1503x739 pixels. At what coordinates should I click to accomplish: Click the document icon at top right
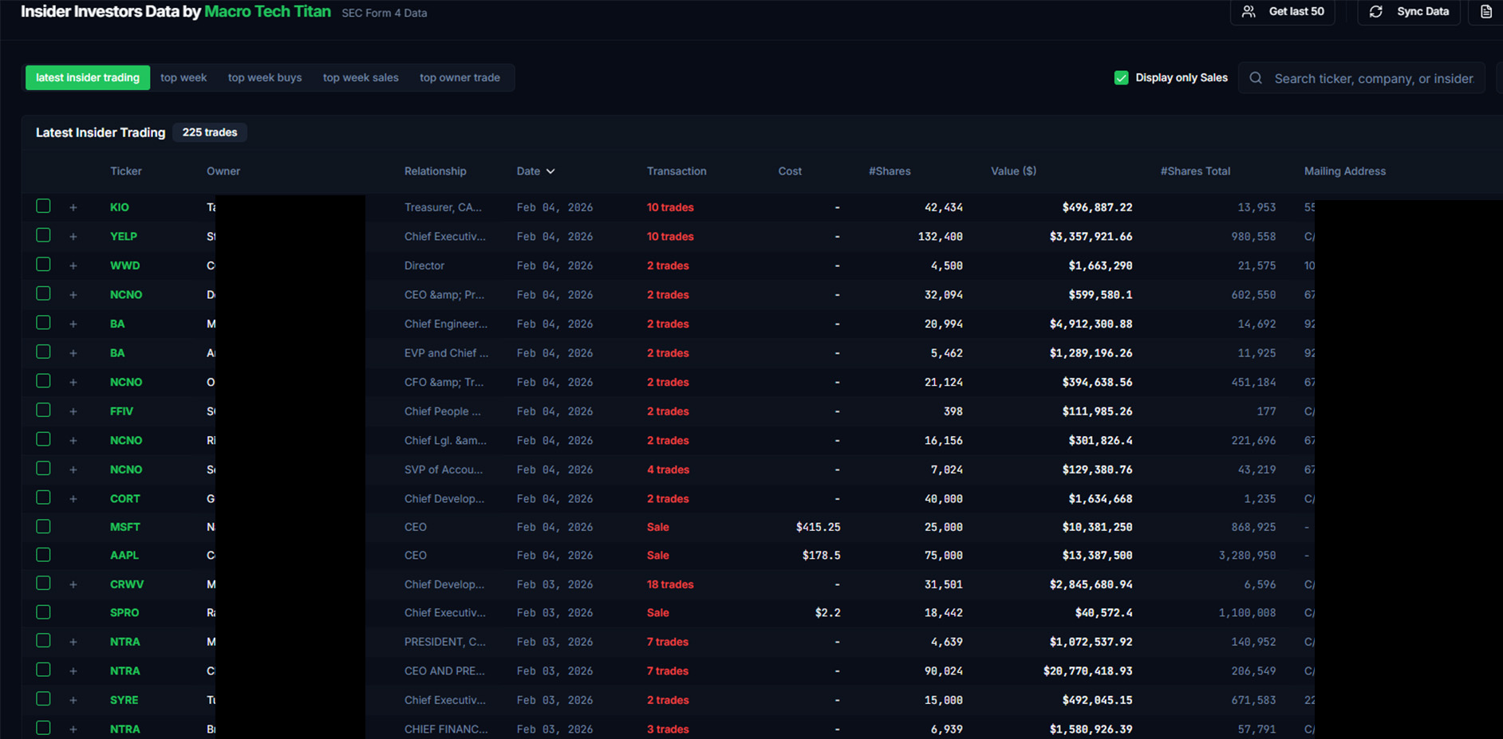pyautogui.click(x=1485, y=11)
